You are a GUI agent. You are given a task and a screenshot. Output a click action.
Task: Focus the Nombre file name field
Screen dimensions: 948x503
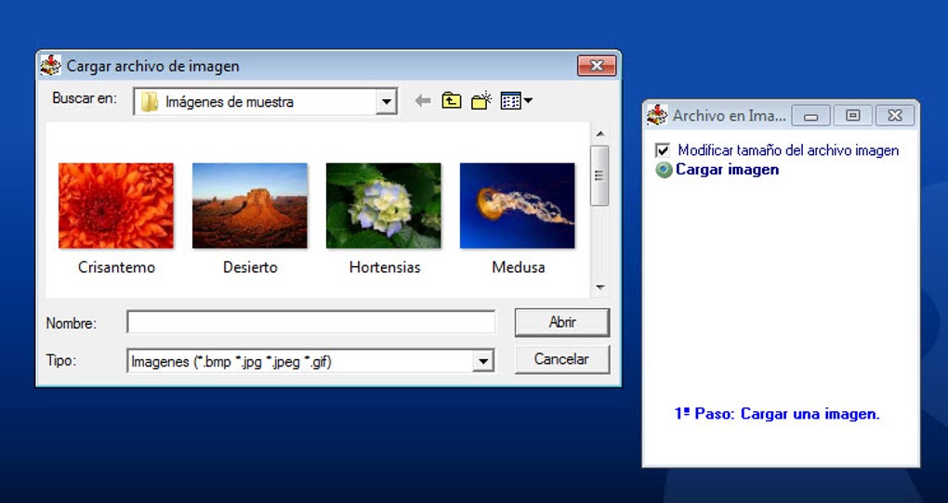click(x=310, y=322)
